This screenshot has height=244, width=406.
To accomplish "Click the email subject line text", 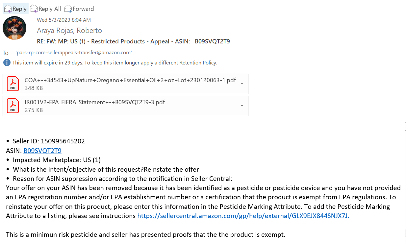I will click(x=133, y=41).
